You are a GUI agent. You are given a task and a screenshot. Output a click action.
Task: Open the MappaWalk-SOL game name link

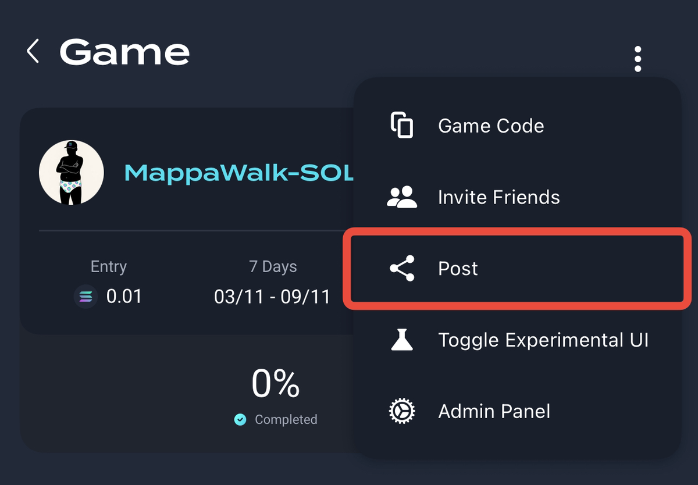pyautogui.click(x=238, y=173)
